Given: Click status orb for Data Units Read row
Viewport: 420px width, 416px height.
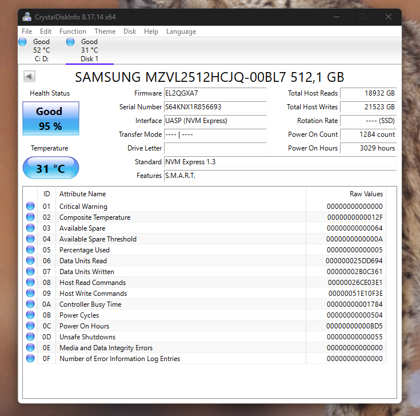Looking at the screenshot, I should [30, 260].
